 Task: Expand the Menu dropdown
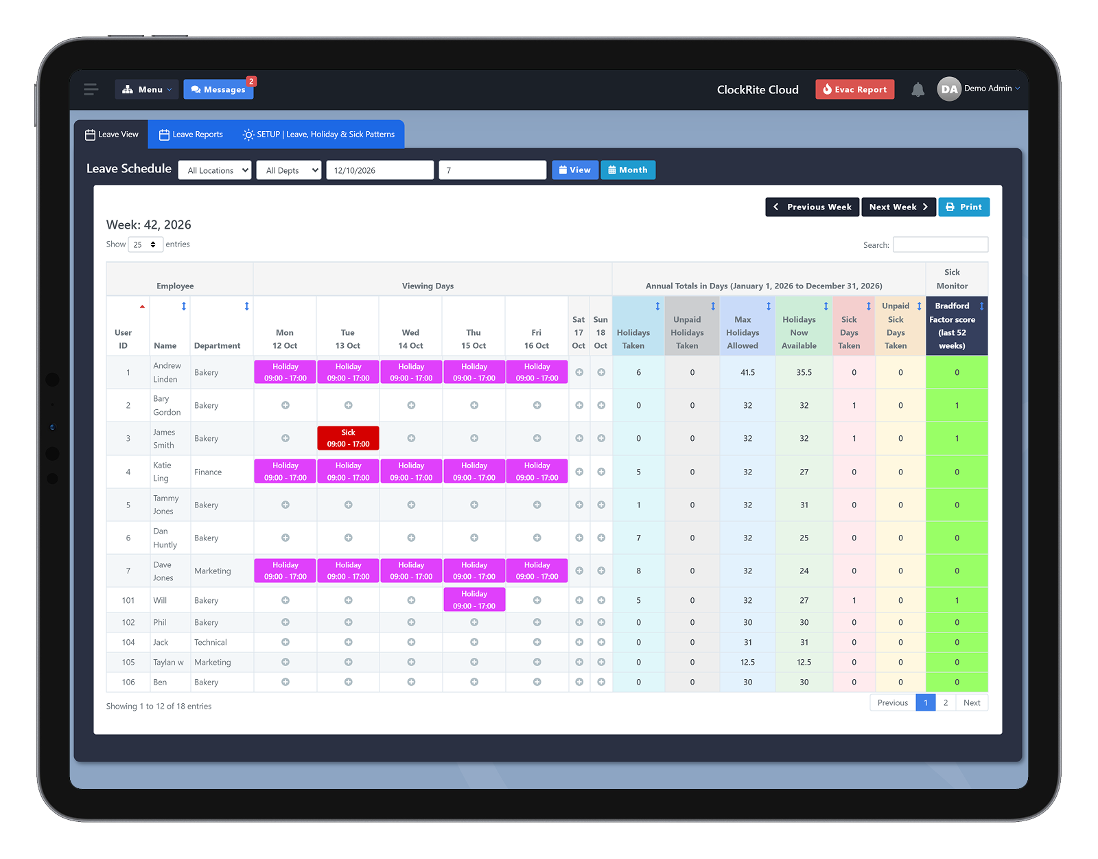click(x=147, y=89)
